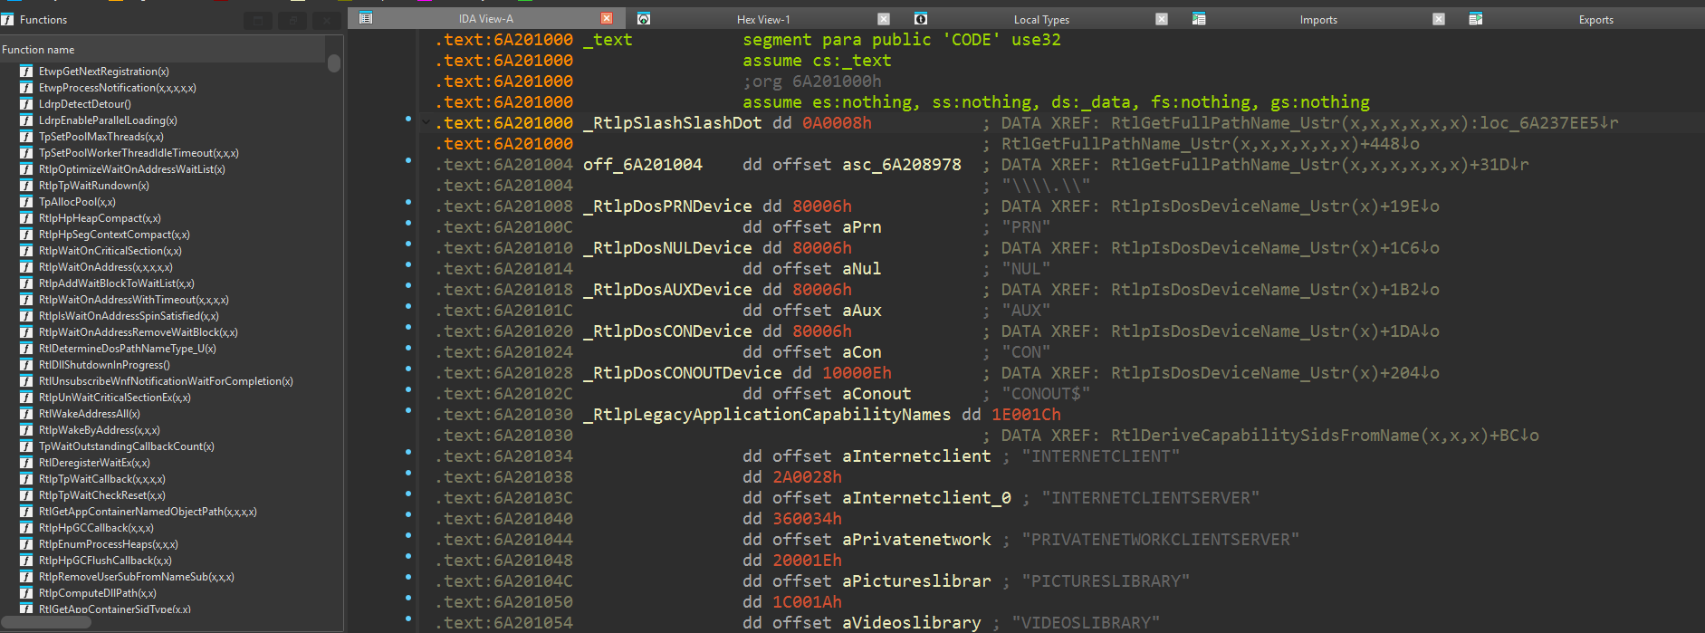This screenshot has width=1705, height=633.
Task: Toggle breakpoint dot at address 6A201004
Action: [408, 160]
